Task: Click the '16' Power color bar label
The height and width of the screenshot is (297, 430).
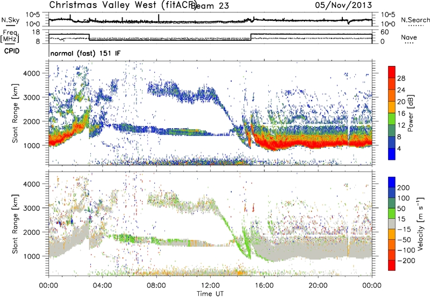Action: tap(401, 114)
